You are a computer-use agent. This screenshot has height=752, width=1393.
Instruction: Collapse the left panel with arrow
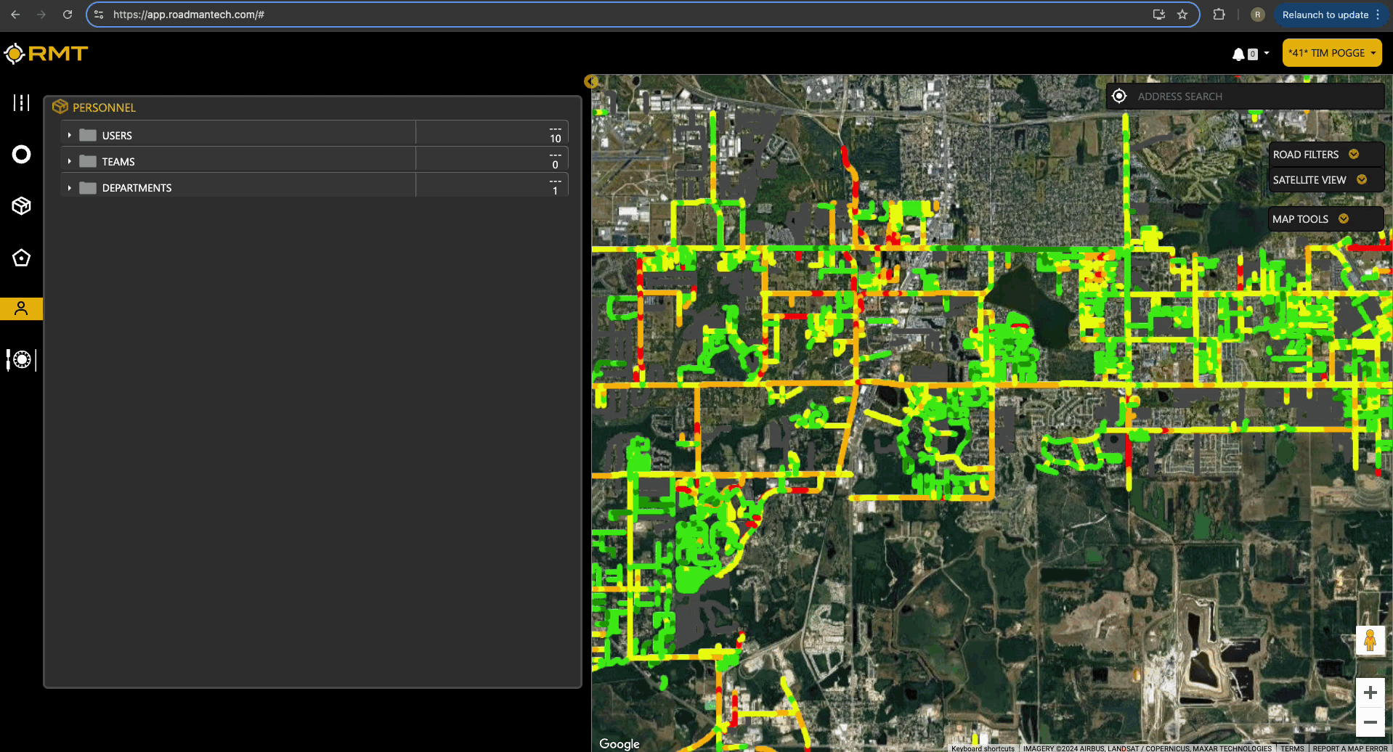(590, 81)
